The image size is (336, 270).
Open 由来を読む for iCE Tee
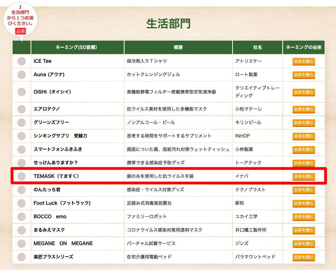coord(304,62)
